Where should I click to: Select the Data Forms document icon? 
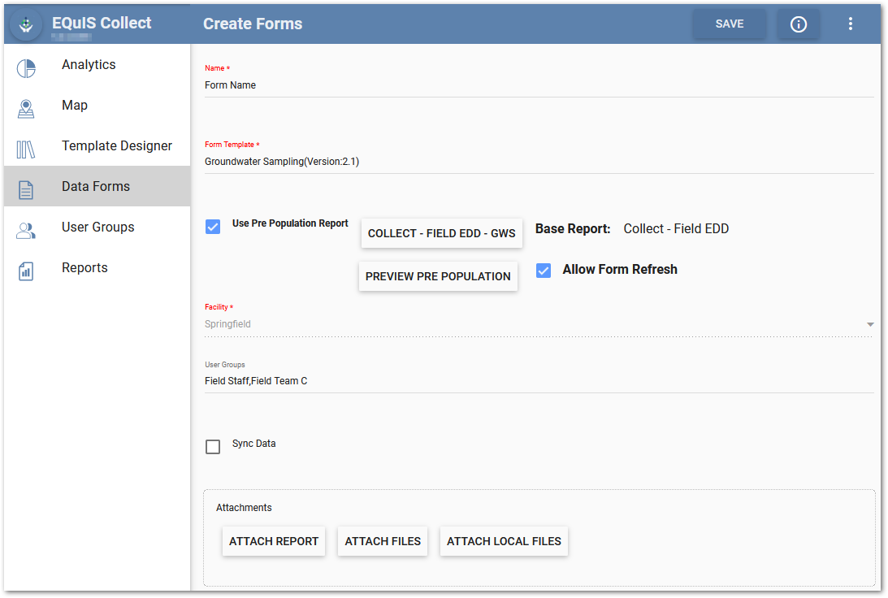point(27,186)
